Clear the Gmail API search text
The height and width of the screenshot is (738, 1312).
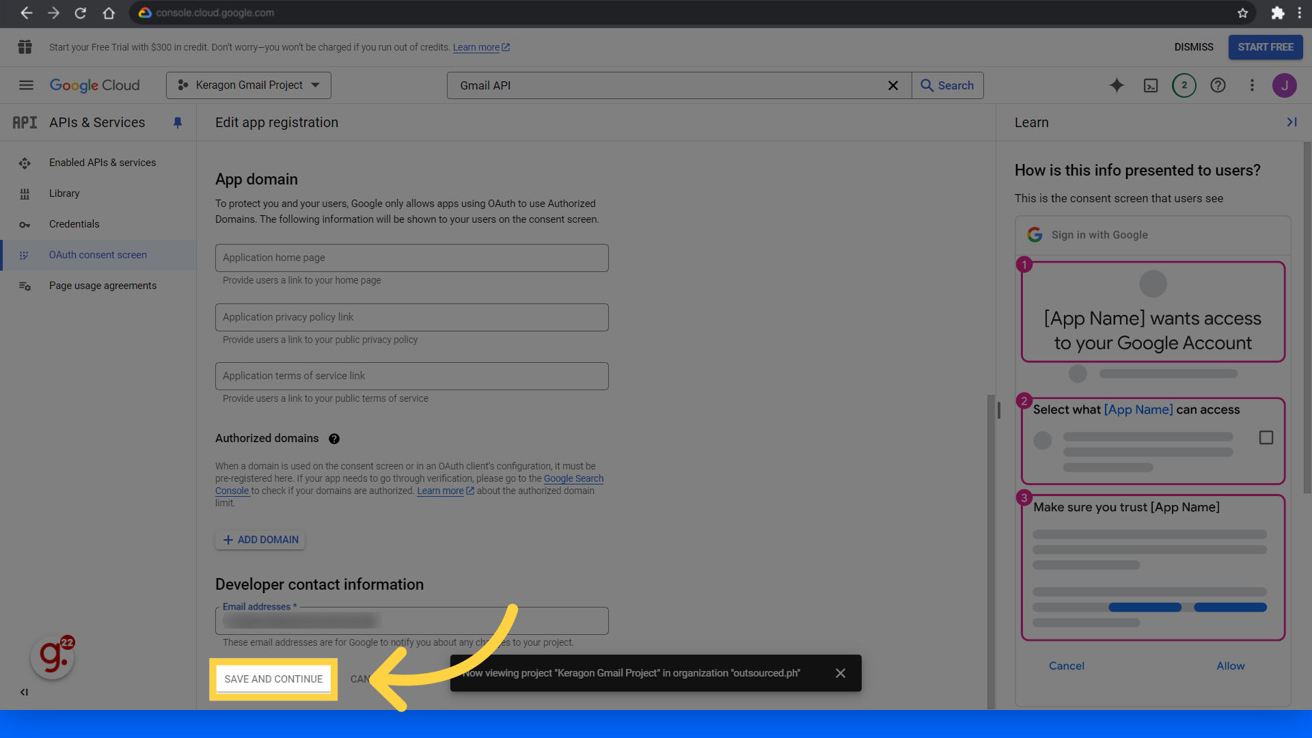pyautogui.click(x=893, y=85)
